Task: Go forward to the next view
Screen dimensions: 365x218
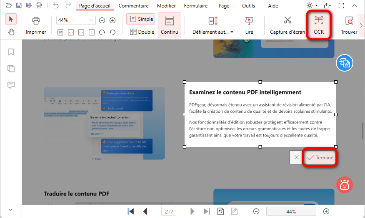Action: (x=235, y=211)
